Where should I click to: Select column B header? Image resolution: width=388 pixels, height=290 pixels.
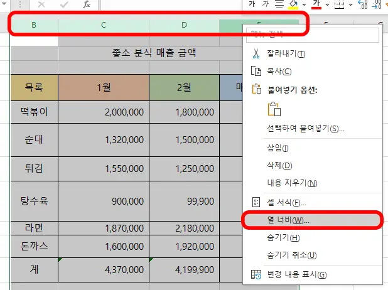[34, 25]
